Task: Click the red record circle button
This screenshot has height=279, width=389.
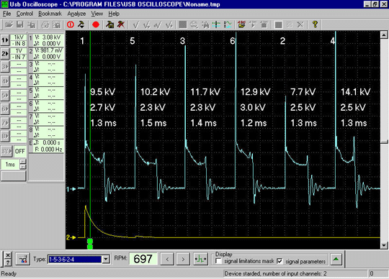Action: (96, 24)
